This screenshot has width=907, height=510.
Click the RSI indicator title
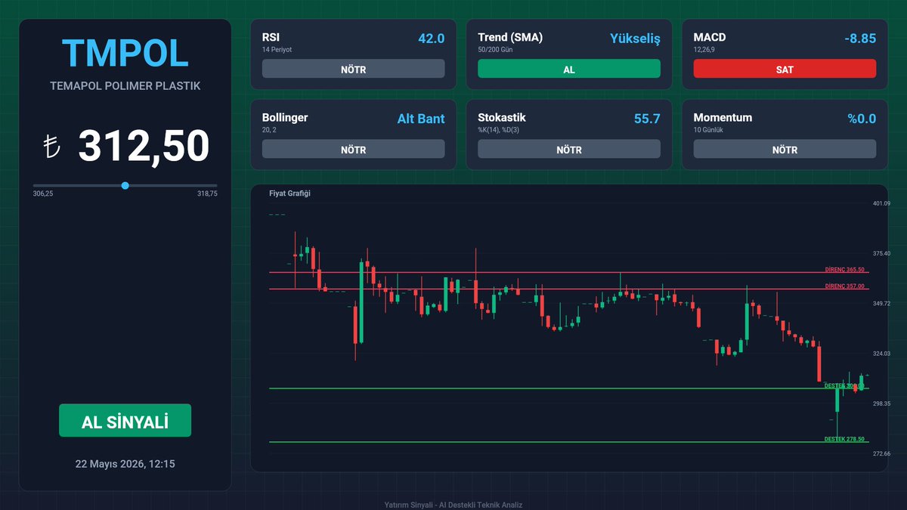tap(271, 37)
